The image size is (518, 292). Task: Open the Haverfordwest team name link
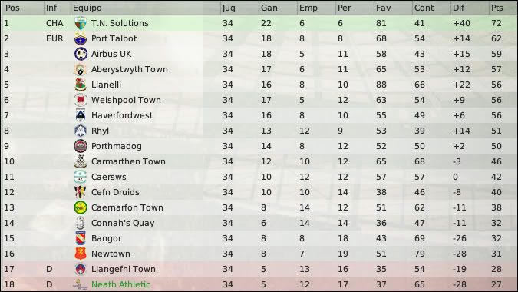click(x=122, y=115)
